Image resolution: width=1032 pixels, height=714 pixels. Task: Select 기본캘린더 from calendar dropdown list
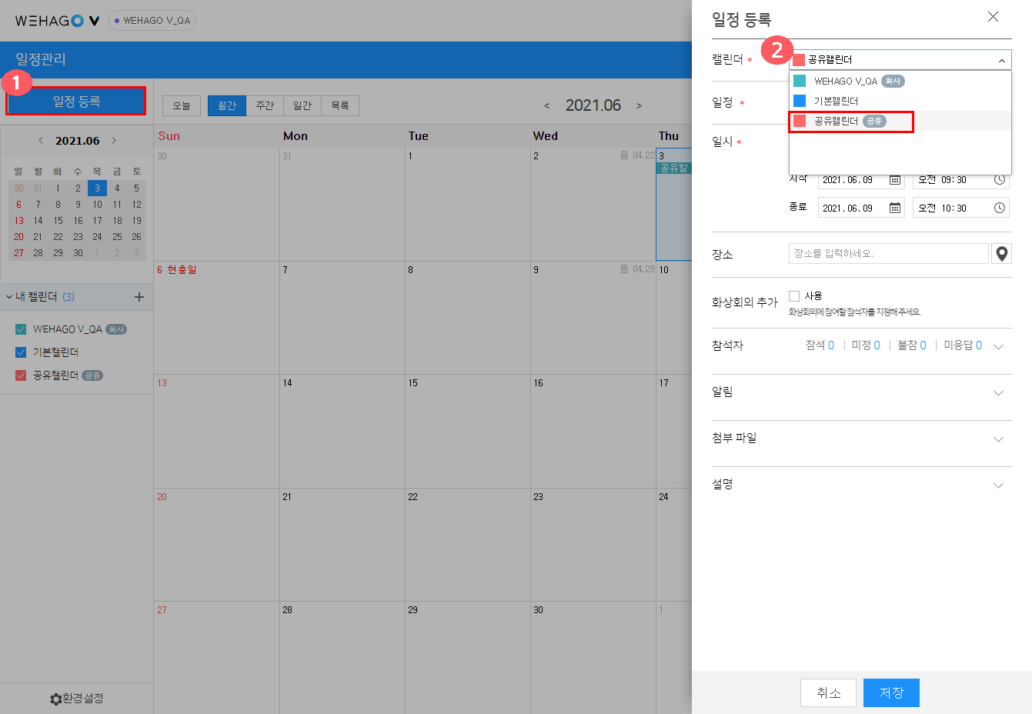pyautogui.click(x=836, y=101)
